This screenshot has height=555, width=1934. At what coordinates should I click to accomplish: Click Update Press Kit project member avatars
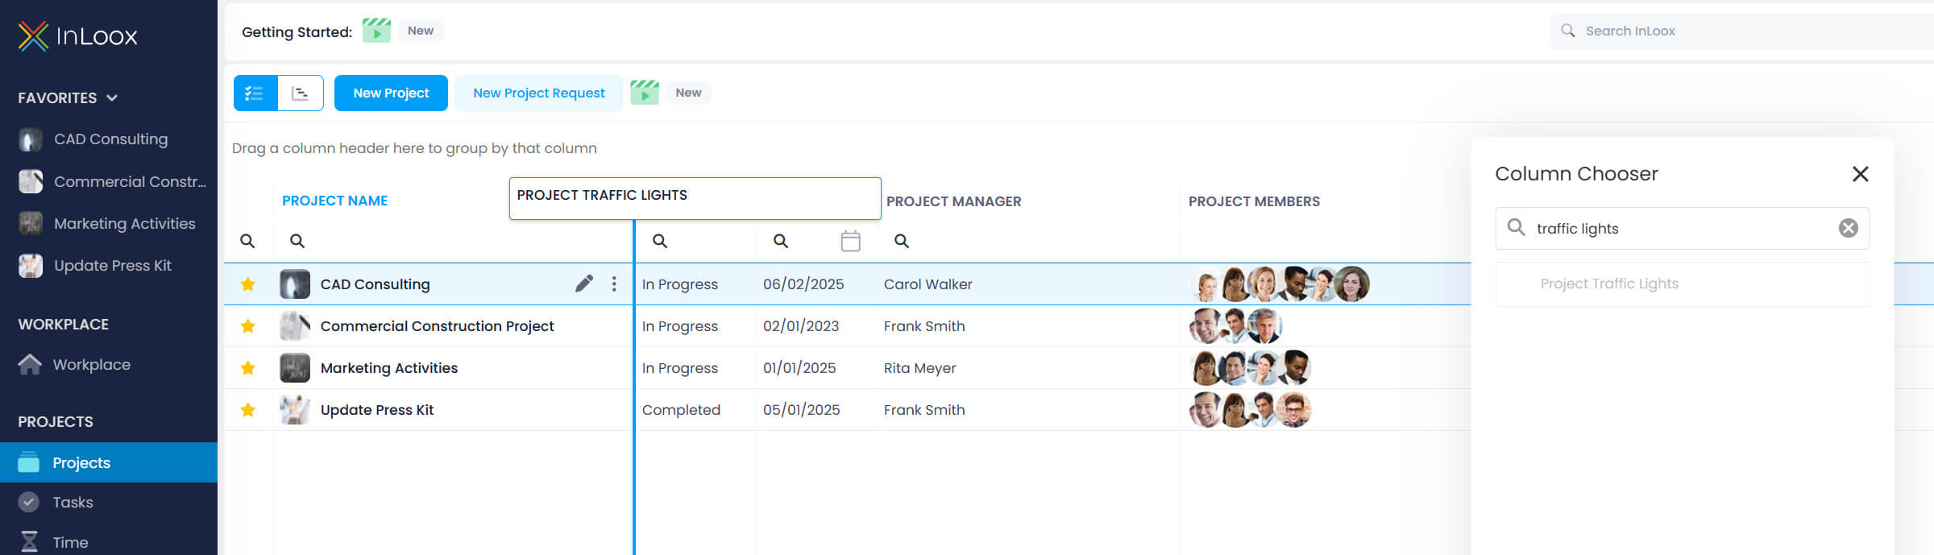(1251, 410)
